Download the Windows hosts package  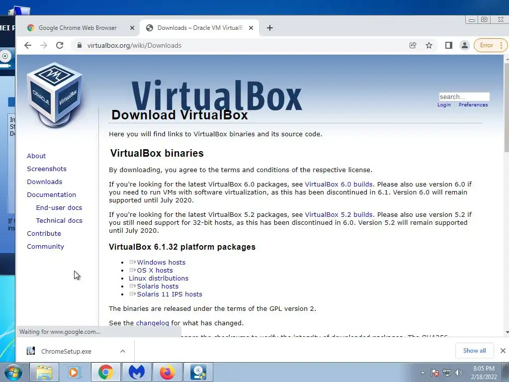161,263
